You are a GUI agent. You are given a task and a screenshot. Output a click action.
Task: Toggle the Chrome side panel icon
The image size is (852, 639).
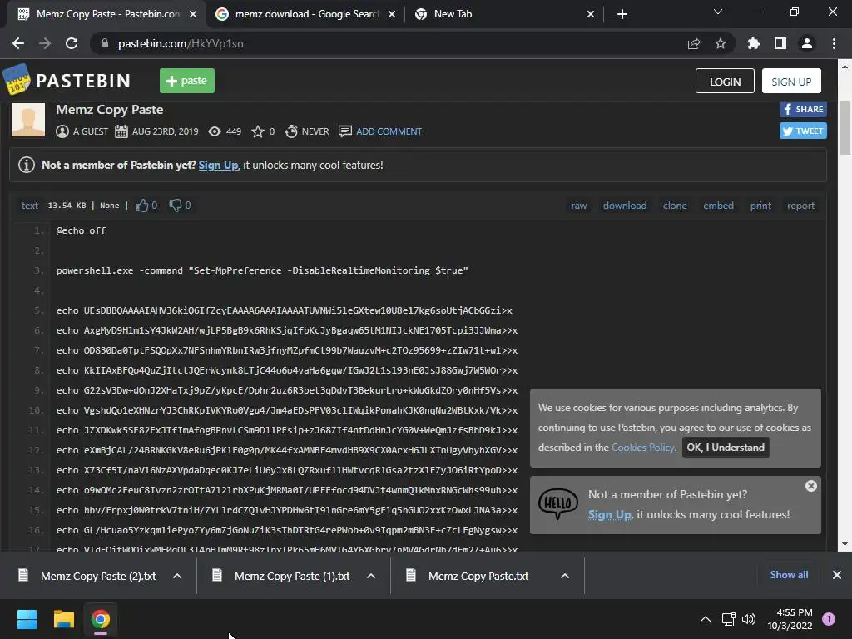pyautogui.click(x=780, y=43)
